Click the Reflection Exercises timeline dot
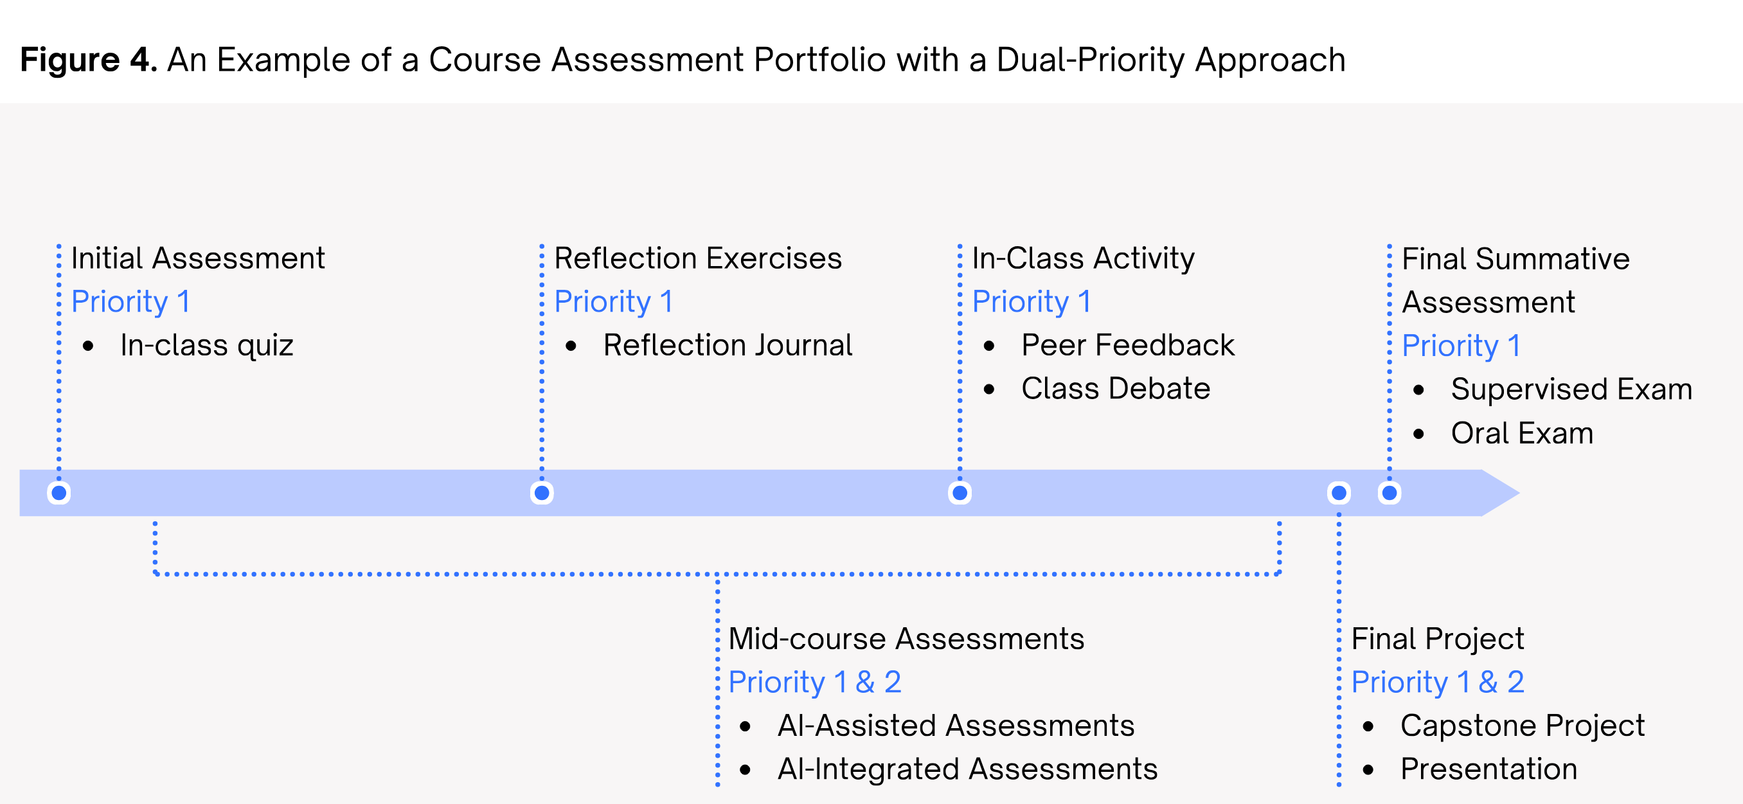Screen dimensions: 1743x804 (x=541, y=493)
